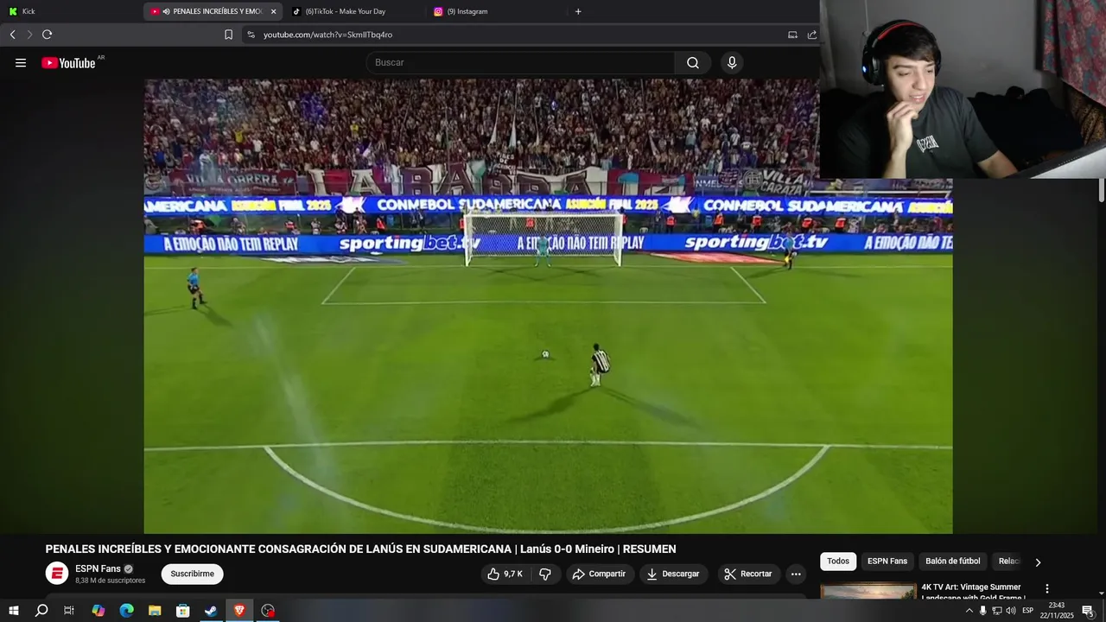Image resolution: width=1106 pixels, height=622 pixels.
Task: Open the Windows Start menu
Action: (x=13, y=611)
